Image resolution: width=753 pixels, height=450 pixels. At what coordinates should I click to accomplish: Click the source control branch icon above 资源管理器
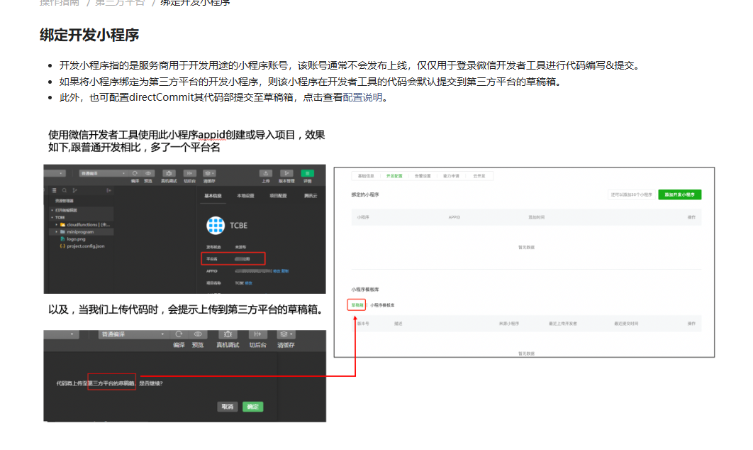coord(74,190)
